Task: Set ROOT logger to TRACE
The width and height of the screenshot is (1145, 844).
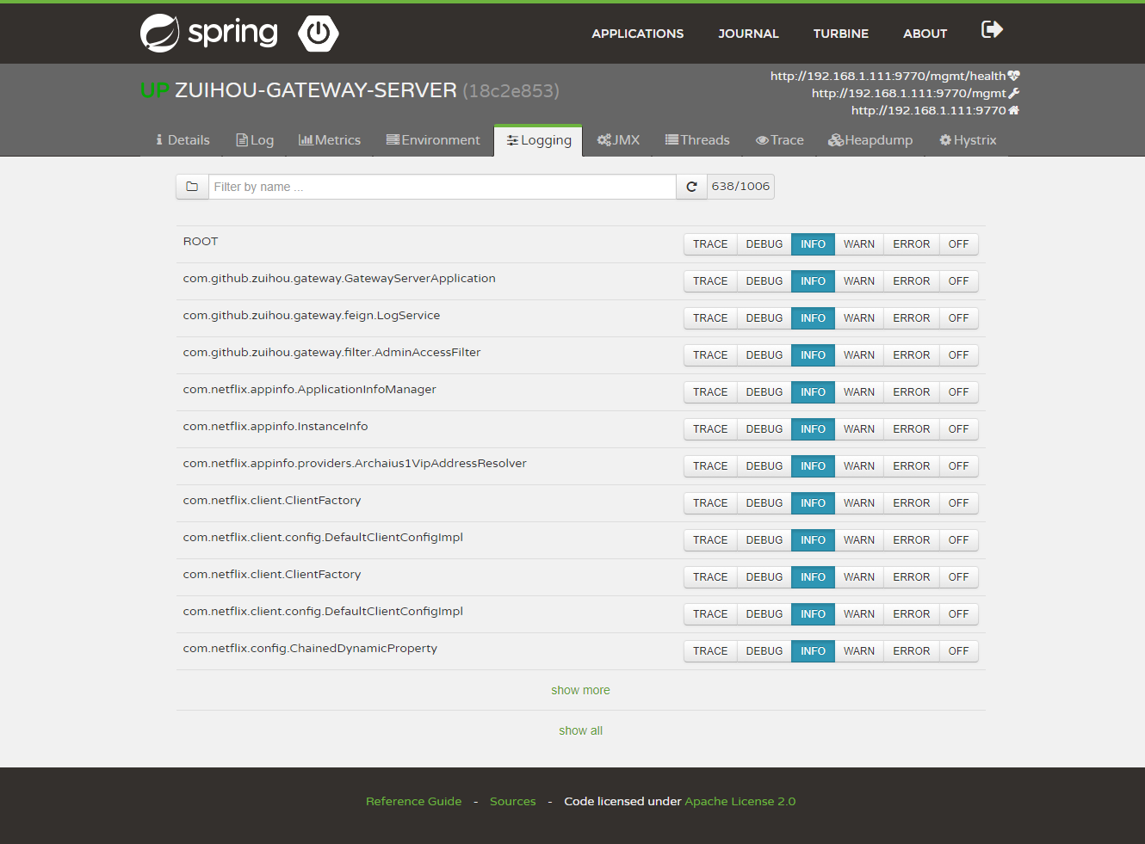Action: [x=710, y=244]
